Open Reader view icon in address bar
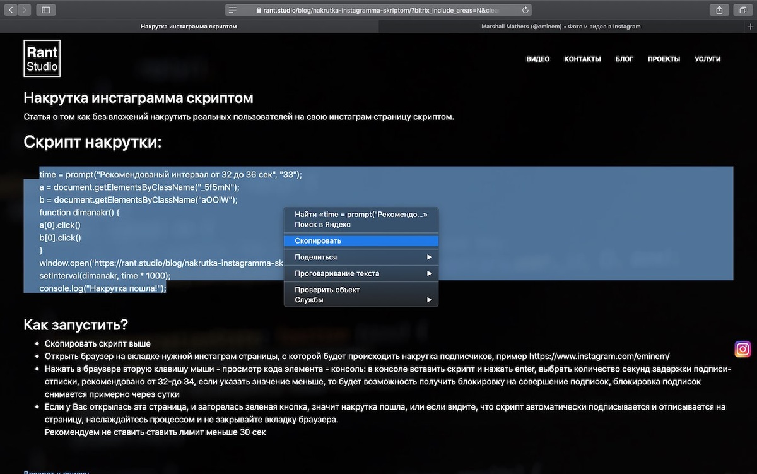The image size is (757, 474). point(233,10)
